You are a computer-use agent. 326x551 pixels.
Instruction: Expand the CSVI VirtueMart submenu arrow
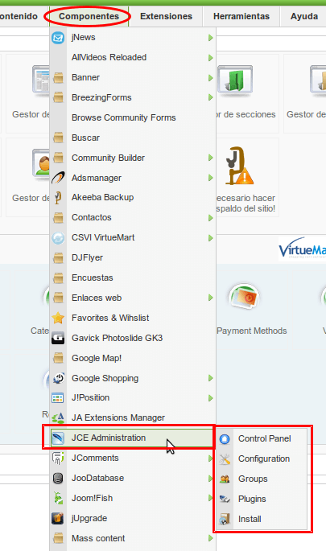click(210, 238)
